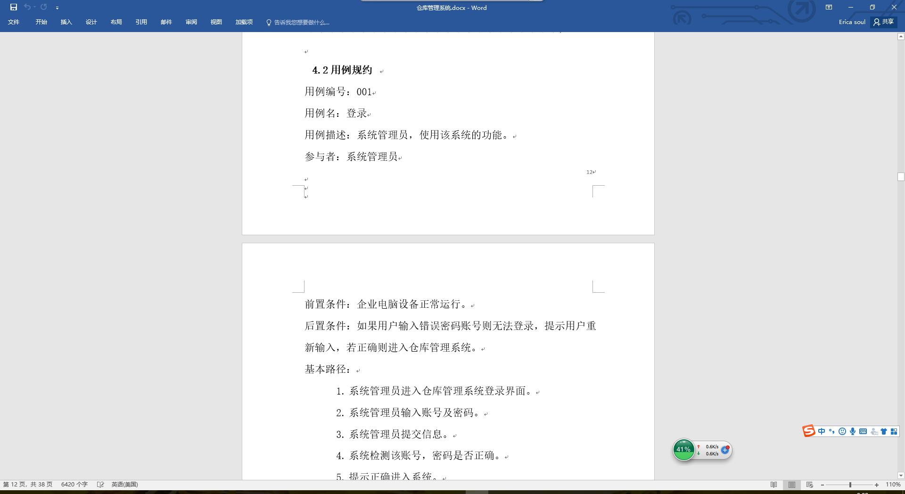905x494 pixels.
Task: Toggle Sogou Chinese/English input mode
Action: 822,431
